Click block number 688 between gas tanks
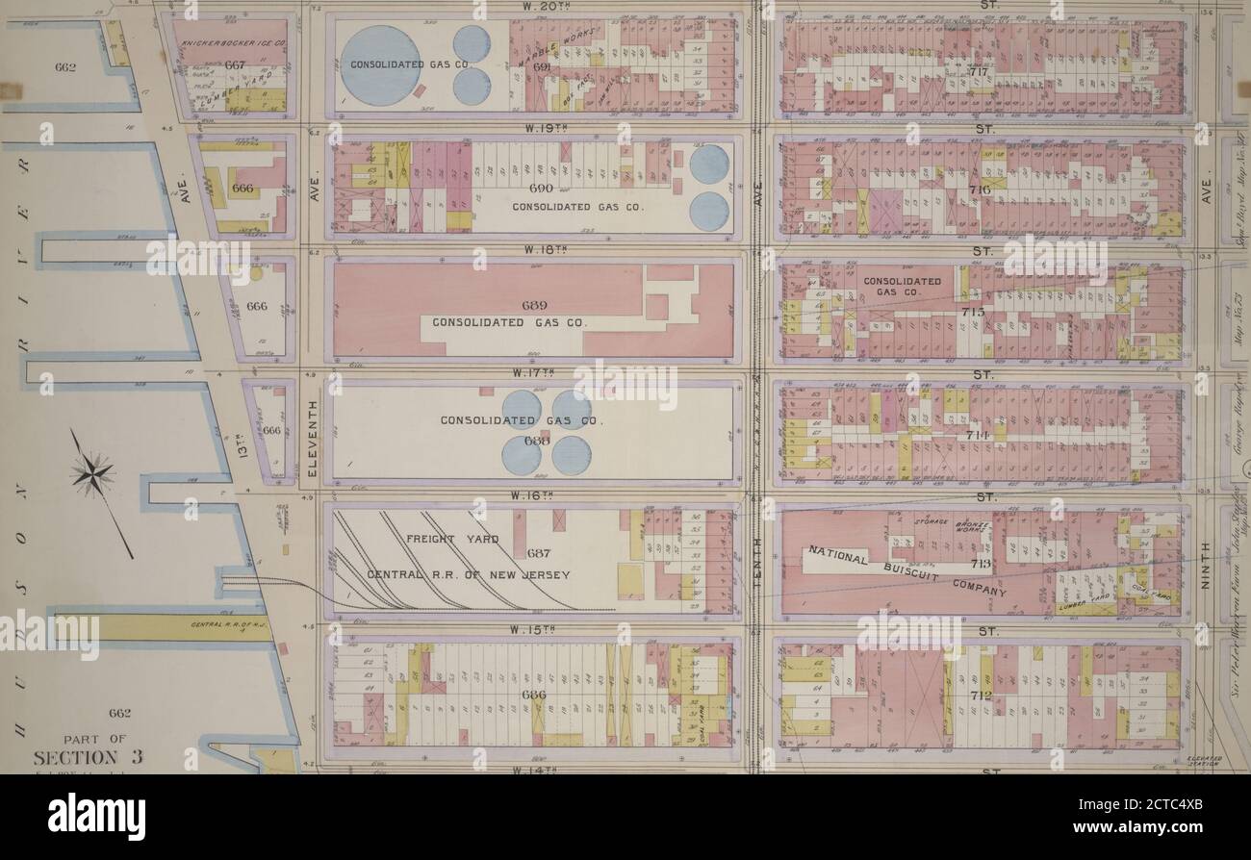 pos(536,440)
